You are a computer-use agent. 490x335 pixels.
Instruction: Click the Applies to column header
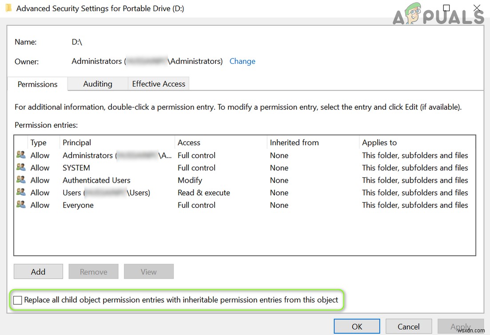click(x=379, y=142)
